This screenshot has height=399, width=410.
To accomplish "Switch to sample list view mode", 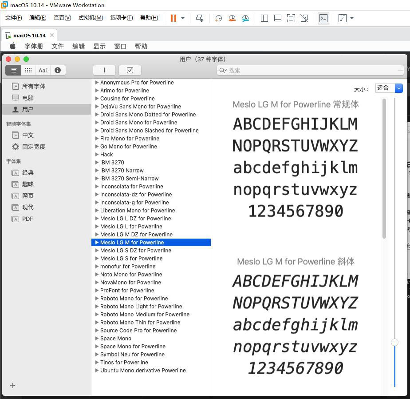I will 13,70.
